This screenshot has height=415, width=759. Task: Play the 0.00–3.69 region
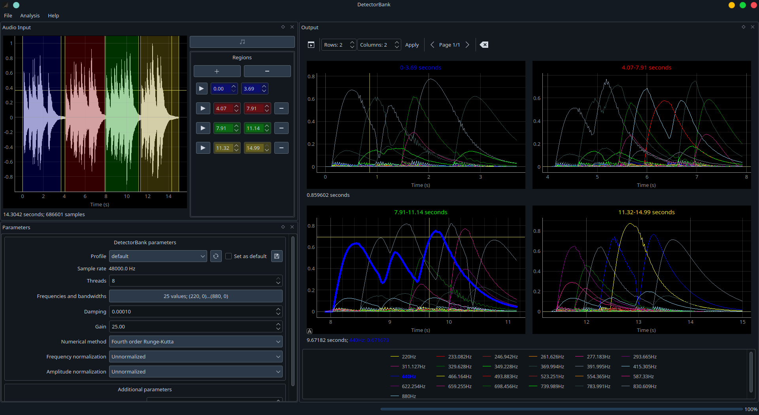click(202, 89)
